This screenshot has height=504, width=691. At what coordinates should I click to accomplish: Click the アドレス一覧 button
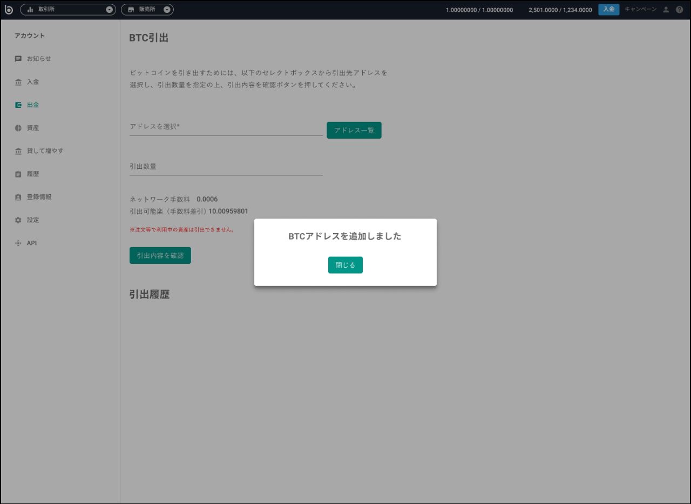354,130
